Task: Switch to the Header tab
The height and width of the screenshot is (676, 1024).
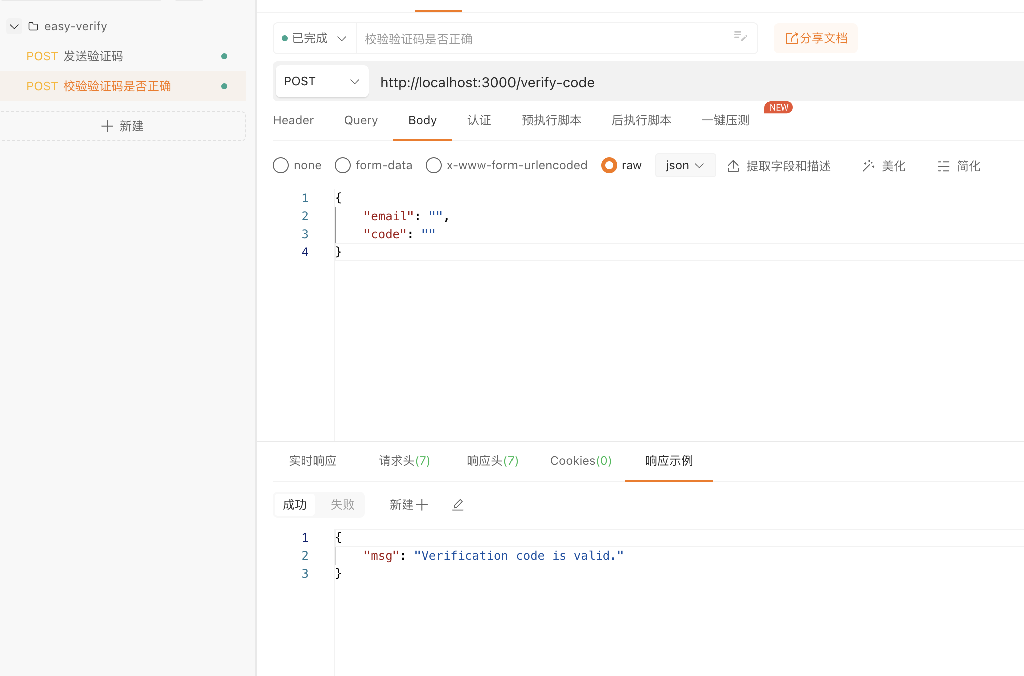Action: coord(293,120)
